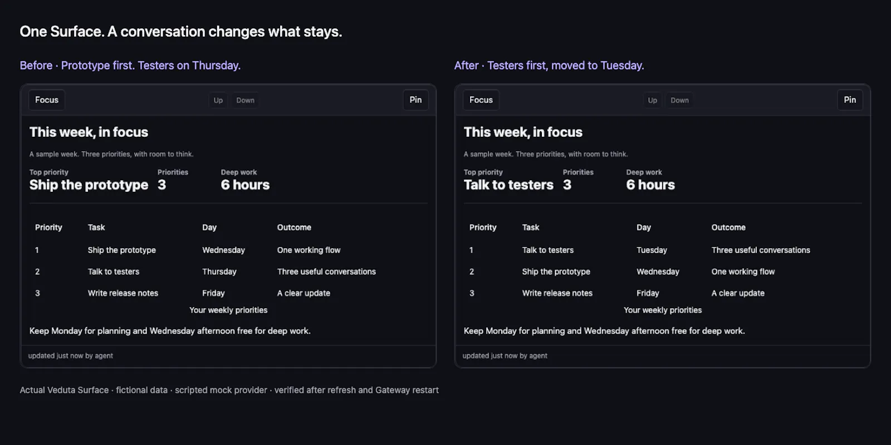Click "This week, in focus" title in Before panel

[x=89, y=132]
